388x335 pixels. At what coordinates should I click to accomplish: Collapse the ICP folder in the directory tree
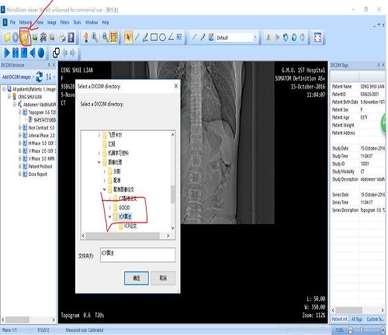tap(109, 216)
